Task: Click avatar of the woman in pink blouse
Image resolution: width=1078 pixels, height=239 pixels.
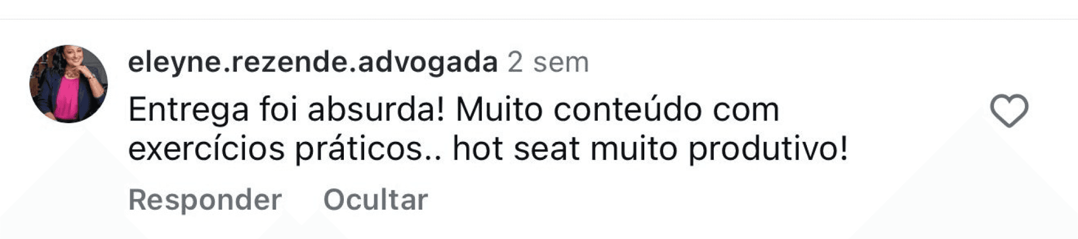Action: click(68, 84)
